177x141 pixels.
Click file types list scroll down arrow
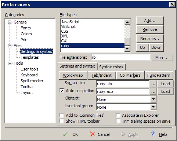click(x=127, y=49)
